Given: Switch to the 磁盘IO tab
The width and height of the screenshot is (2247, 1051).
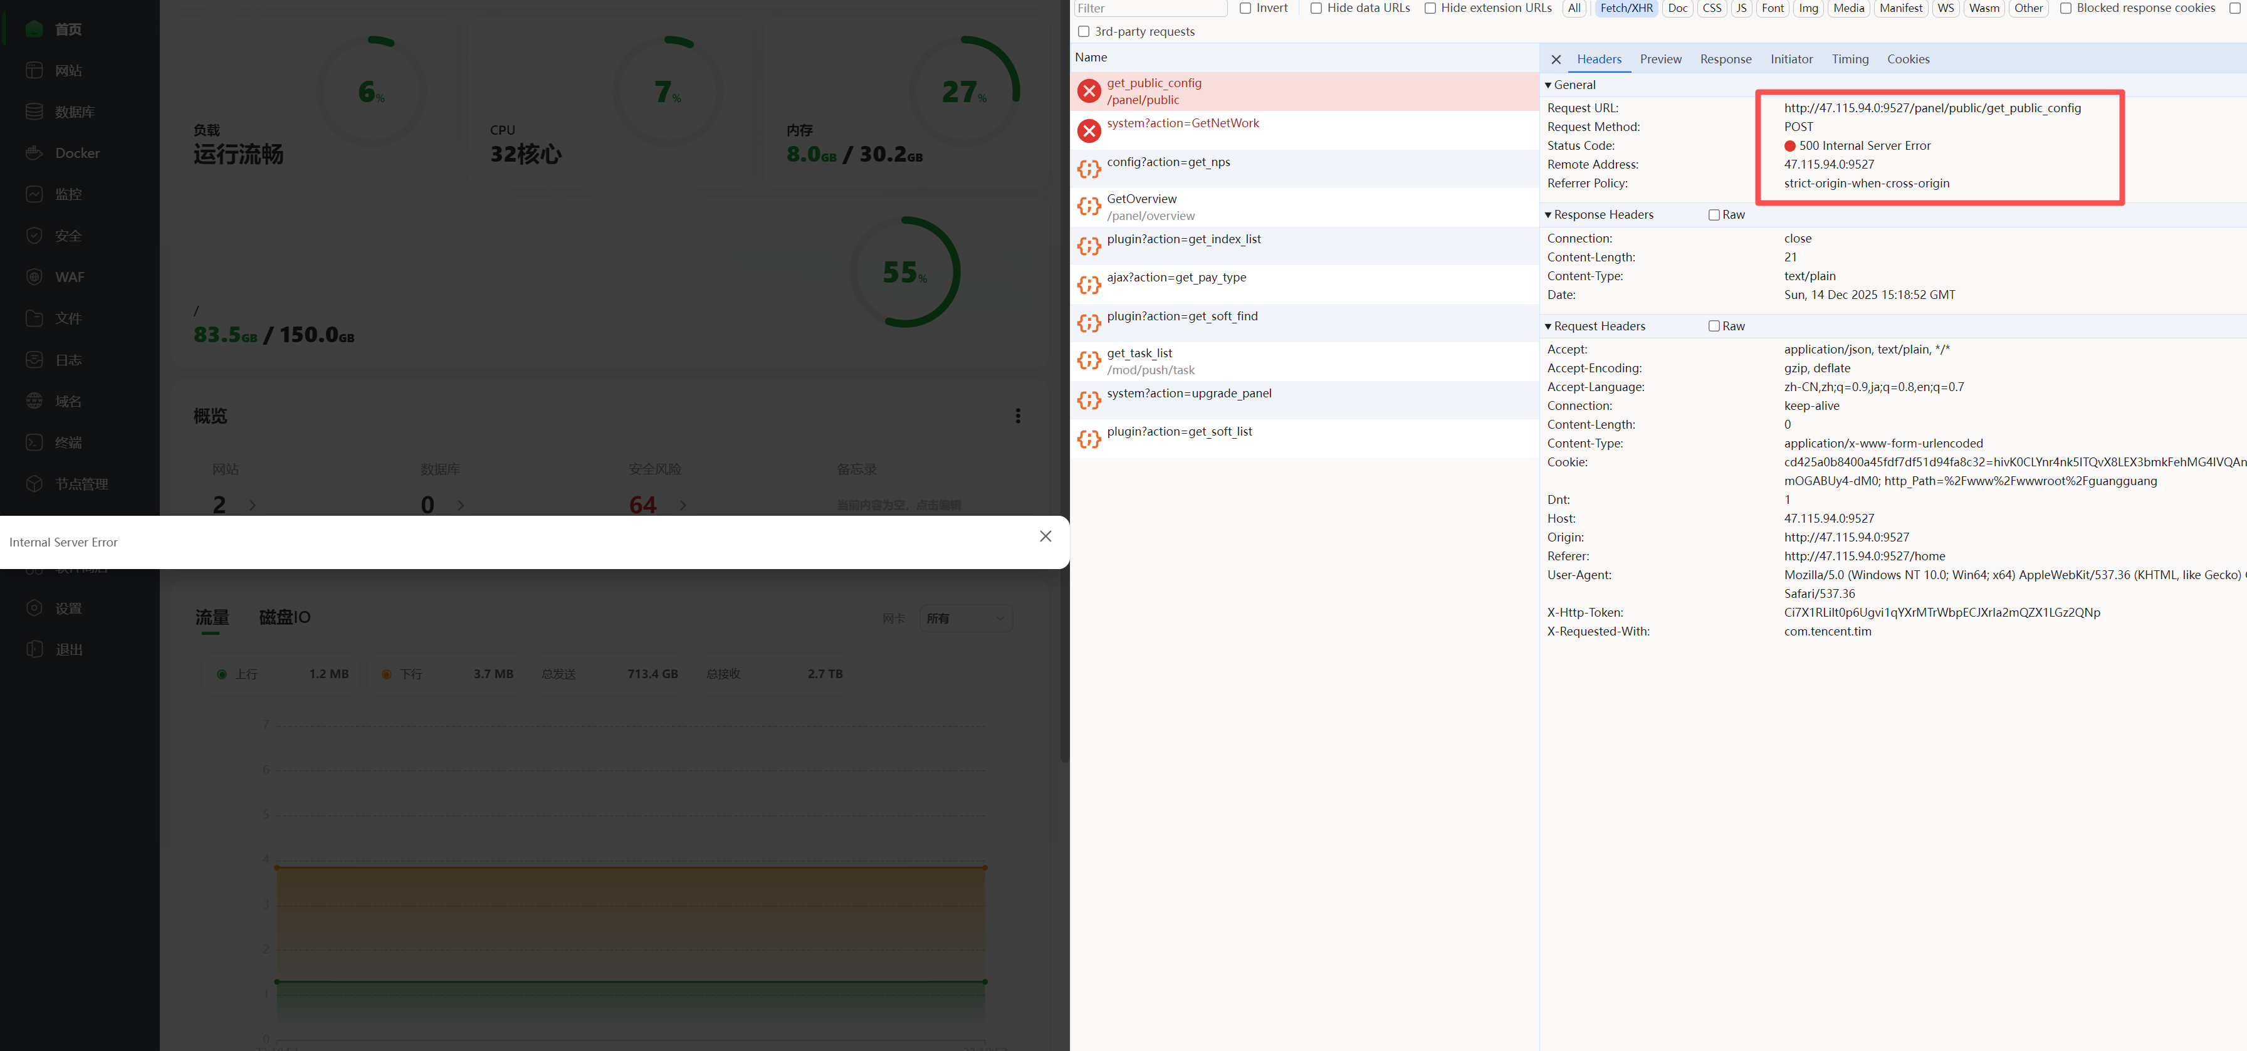Looking at the screenshot, I should pos(285,617).
